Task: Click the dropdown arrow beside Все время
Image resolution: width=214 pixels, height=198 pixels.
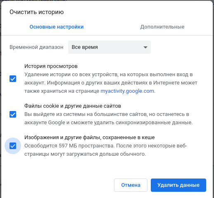Action: coord(145,47)
